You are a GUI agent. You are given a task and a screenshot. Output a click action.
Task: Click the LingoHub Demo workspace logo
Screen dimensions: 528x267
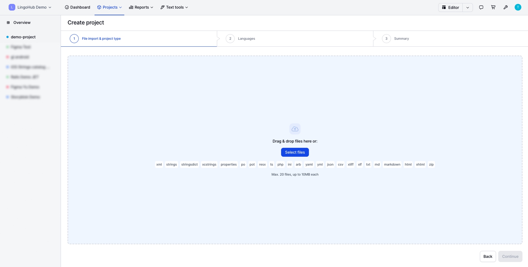tap(12, 8)
